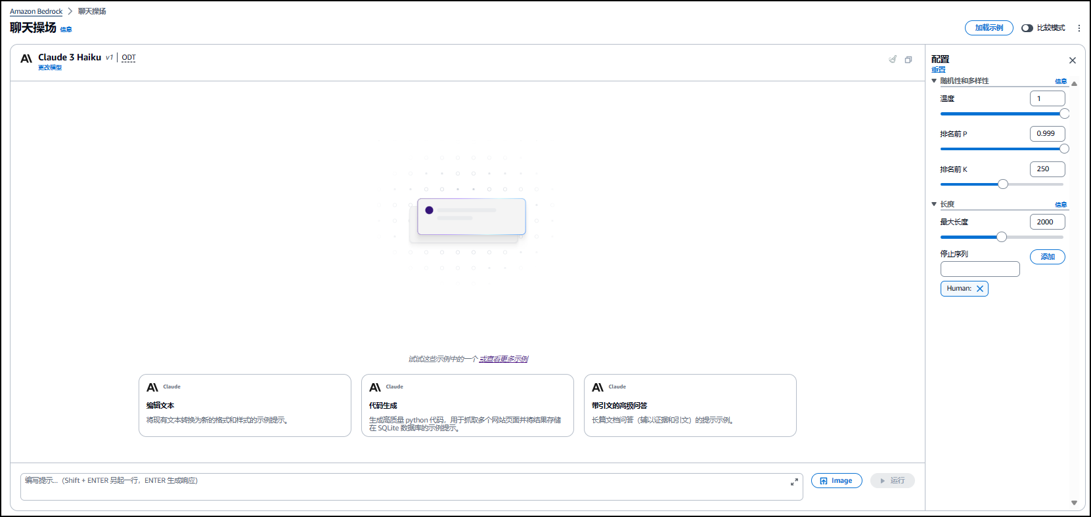Click the 聊天操场 breadcrumb text
Image resolution: width=1091 pixels, height=517 pixels.
click(92, 11)
